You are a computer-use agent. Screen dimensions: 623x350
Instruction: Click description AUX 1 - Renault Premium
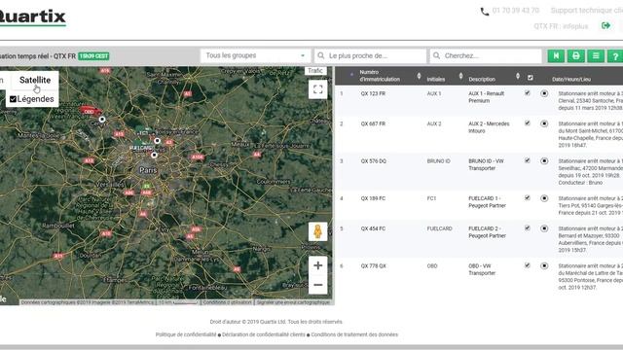click(487, 97)
